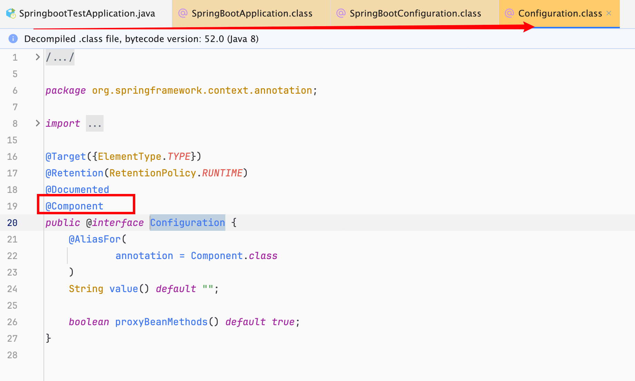This screenshot has height=381, width=635.
Task: Click the @Component annotation on line 19
Action: [75, 206]
